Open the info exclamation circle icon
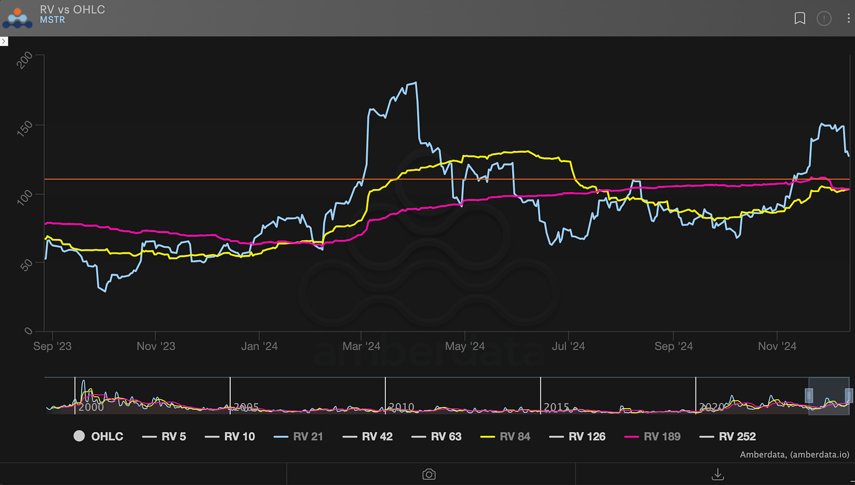The image size is (855, 485). pos(824,19)
